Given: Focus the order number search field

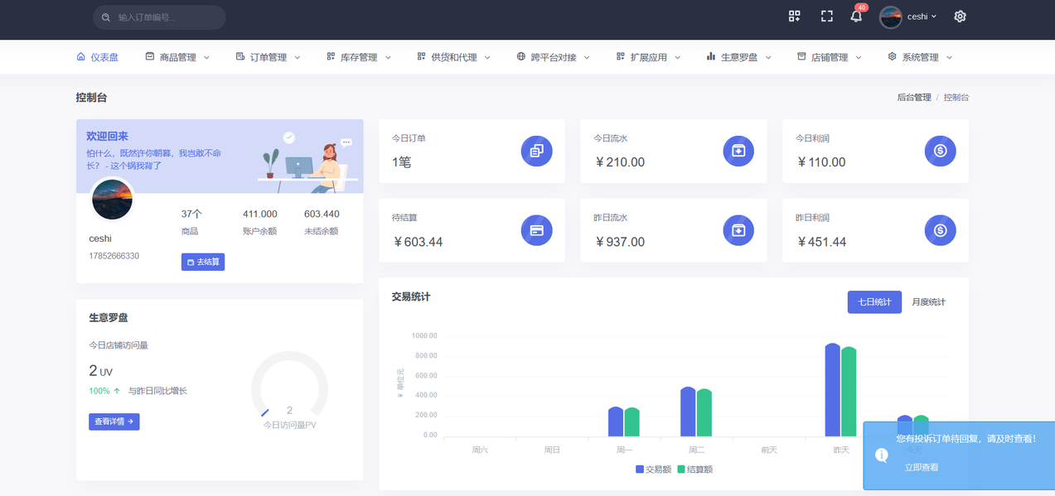Looking at the screenshot, I should pyautogui.click(x=166, y=17).
